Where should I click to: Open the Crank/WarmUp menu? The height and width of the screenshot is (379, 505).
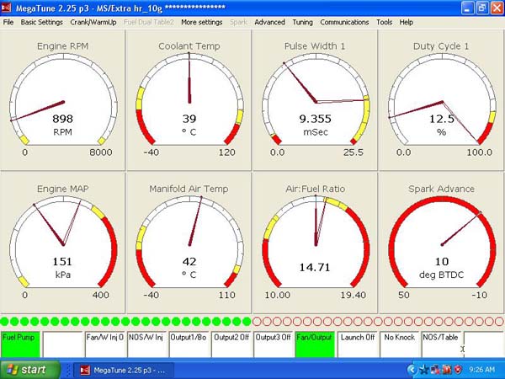click(x=93, y=22)
